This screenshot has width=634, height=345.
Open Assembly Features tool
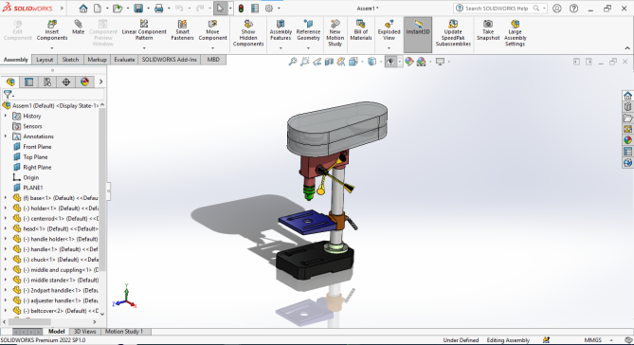coord(281,30)
